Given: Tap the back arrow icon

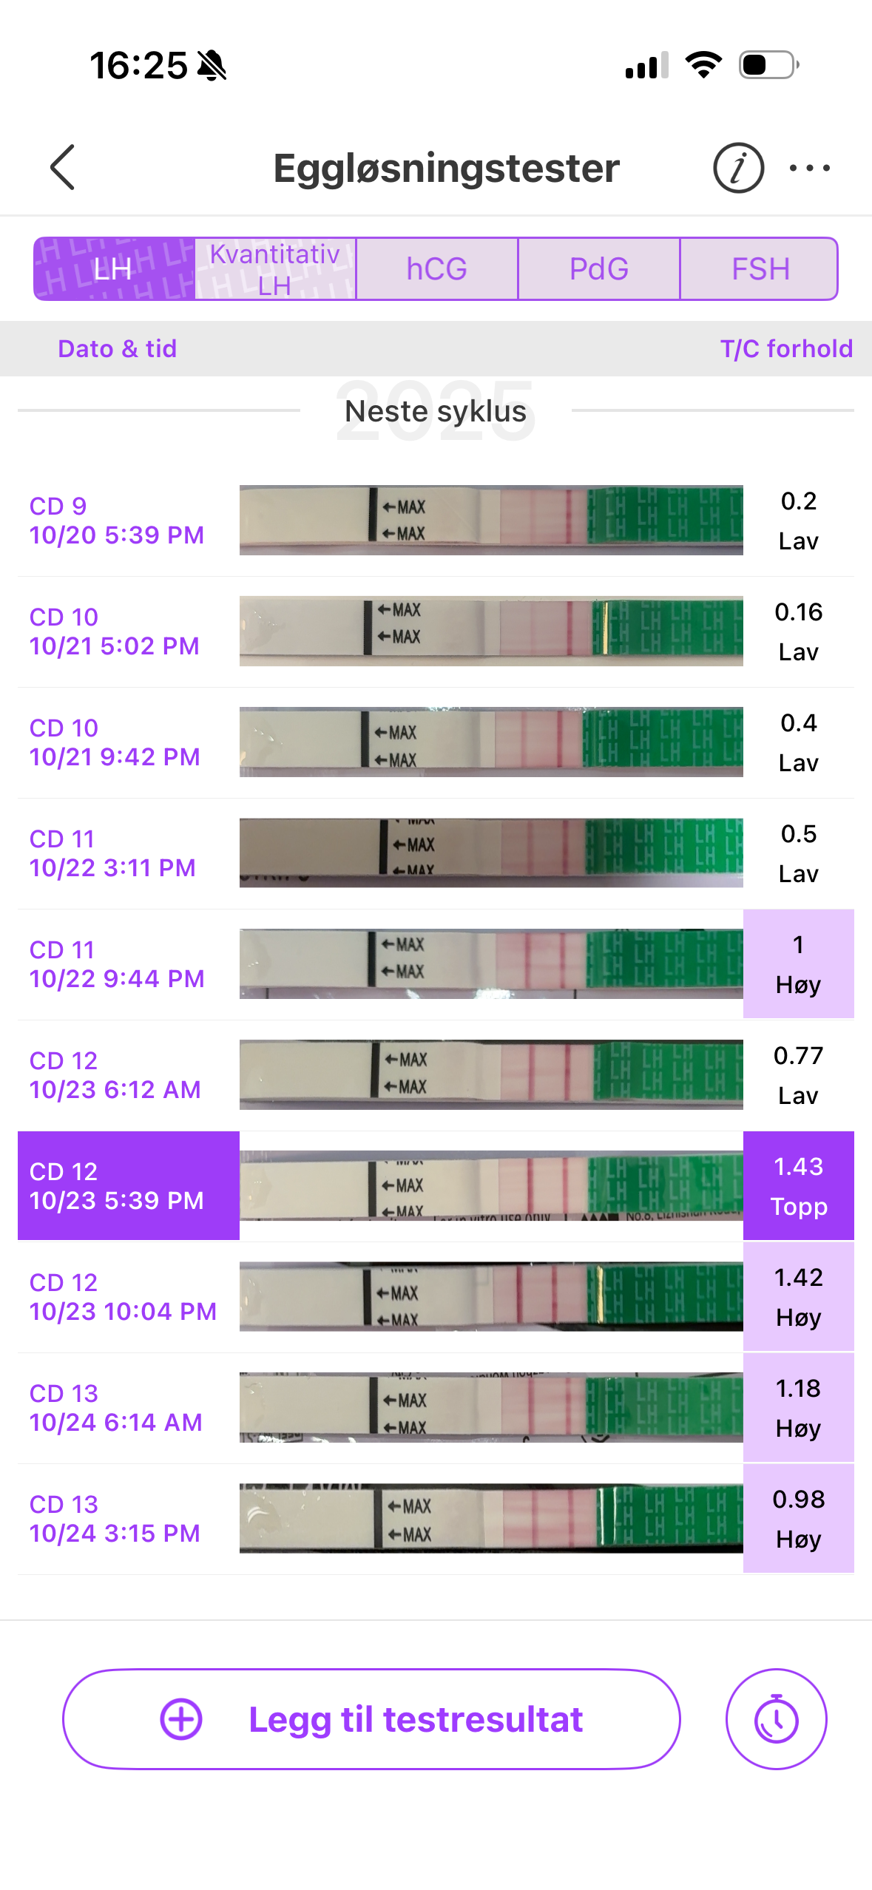Looking at the screenshot, I should pos(63,167).
